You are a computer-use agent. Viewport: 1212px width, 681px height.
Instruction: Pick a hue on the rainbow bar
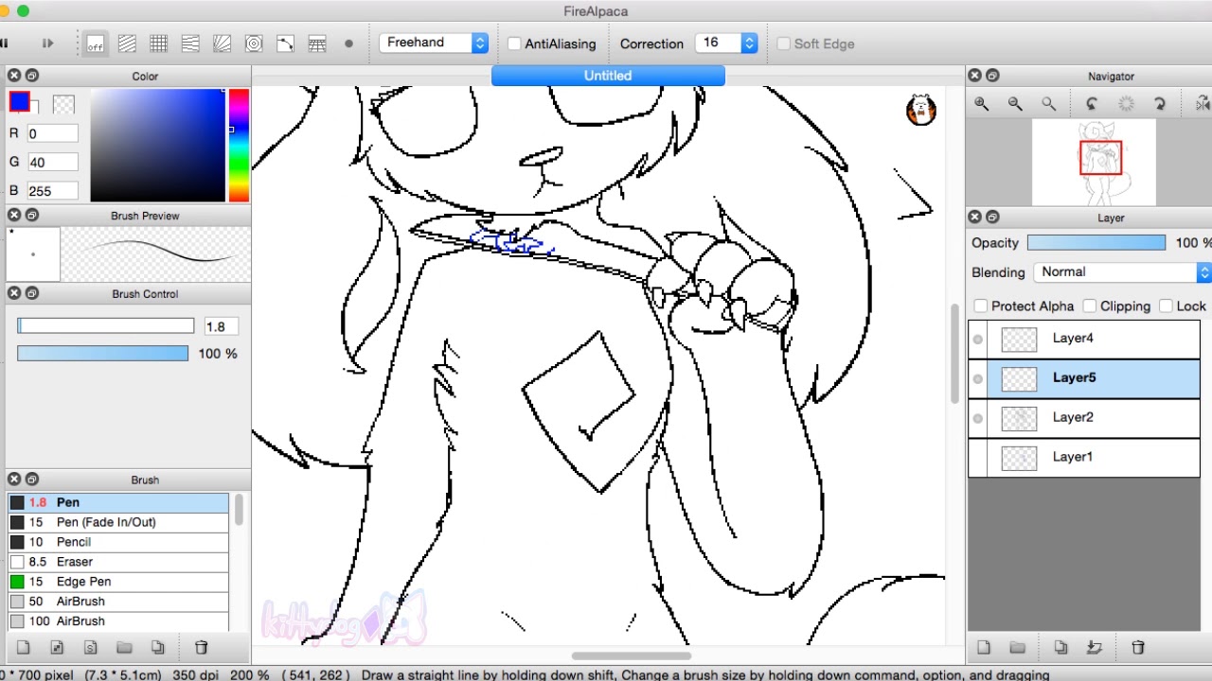pyautogui.click(x=239, y=146)
